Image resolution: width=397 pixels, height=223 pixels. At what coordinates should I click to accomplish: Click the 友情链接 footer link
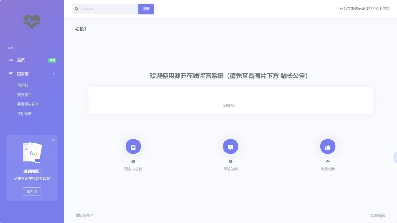[378, 215]
